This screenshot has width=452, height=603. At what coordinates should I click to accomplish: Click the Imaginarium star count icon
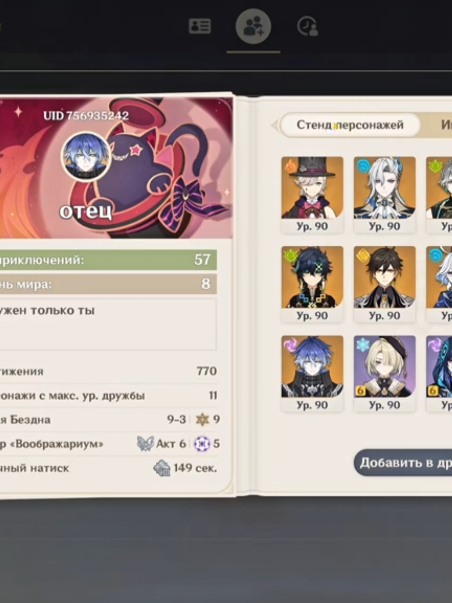click(x=202, y=444)
